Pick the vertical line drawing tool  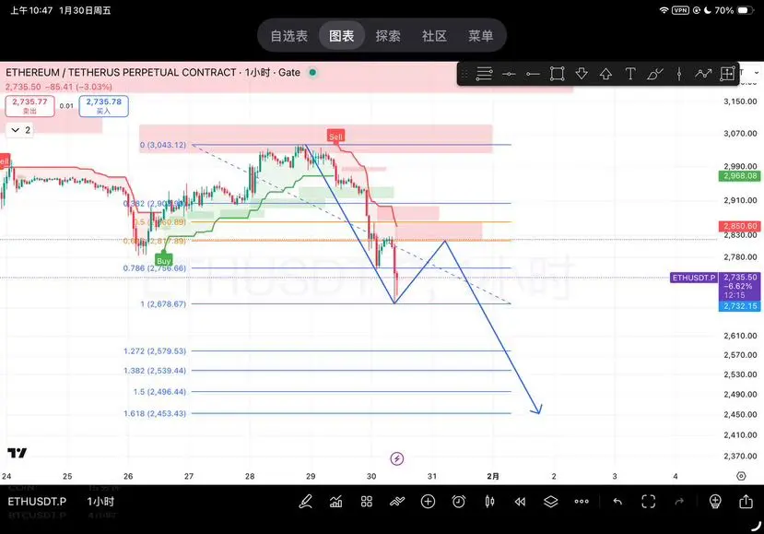(678, 74)
